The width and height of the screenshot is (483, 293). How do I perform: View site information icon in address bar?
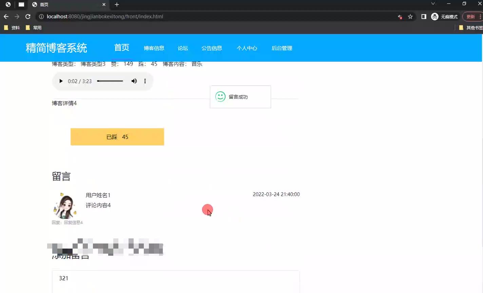(41, 16)
